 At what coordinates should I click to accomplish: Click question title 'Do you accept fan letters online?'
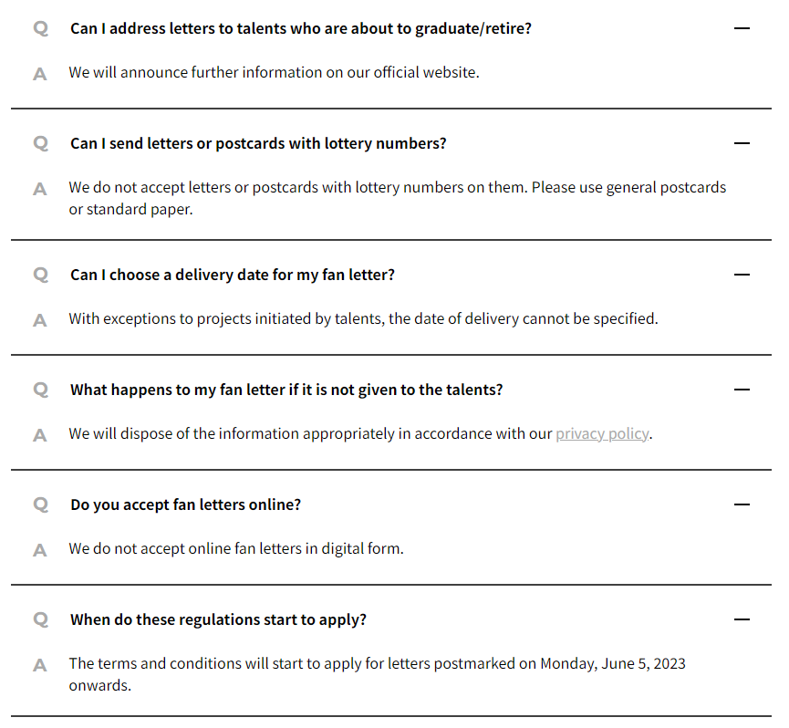186,504
